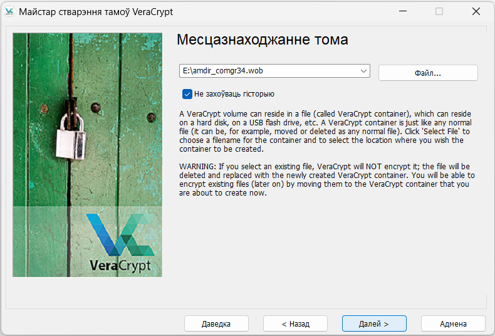Minimize the VeraCrypt wizard window
Image resolution: width=495 pixels, height=336 pixels.
[402, 11]
